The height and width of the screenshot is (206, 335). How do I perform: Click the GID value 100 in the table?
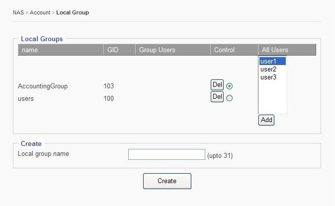[108, 99]
